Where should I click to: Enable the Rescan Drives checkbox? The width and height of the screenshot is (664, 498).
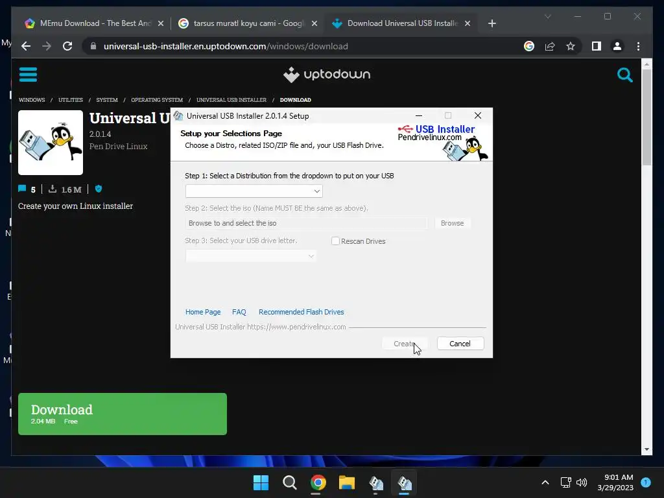click(x=335, y=241)
